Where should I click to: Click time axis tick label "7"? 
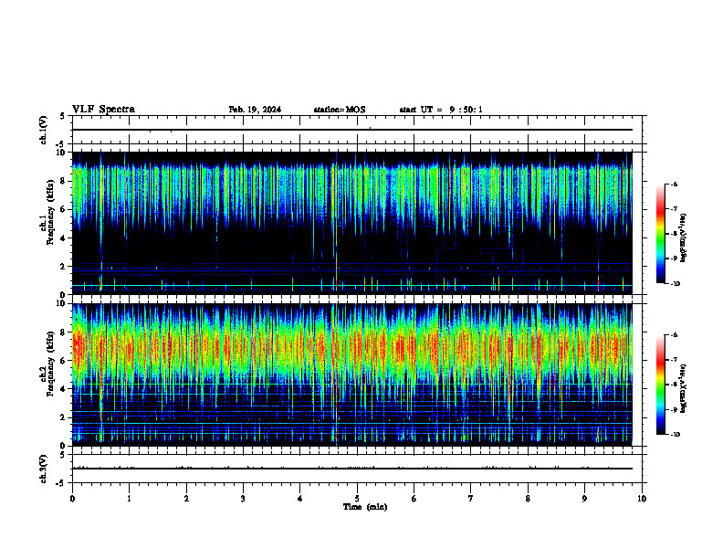click(x=471, y=499)
